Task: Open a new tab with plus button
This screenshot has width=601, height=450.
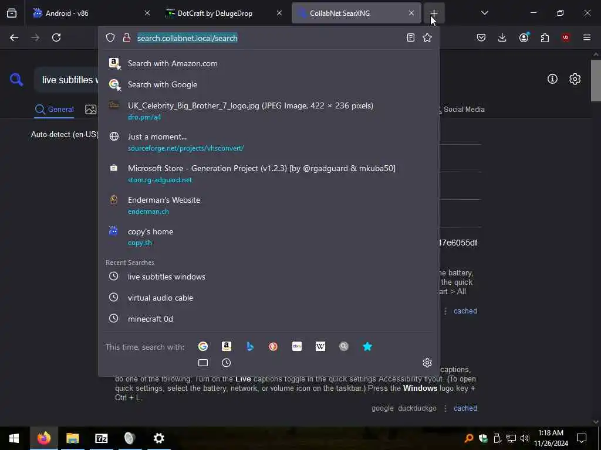Action: click(434, 13)
